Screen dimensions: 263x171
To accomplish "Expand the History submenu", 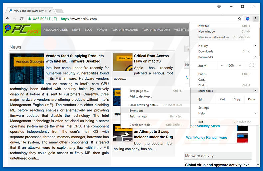I will point(224,46).
